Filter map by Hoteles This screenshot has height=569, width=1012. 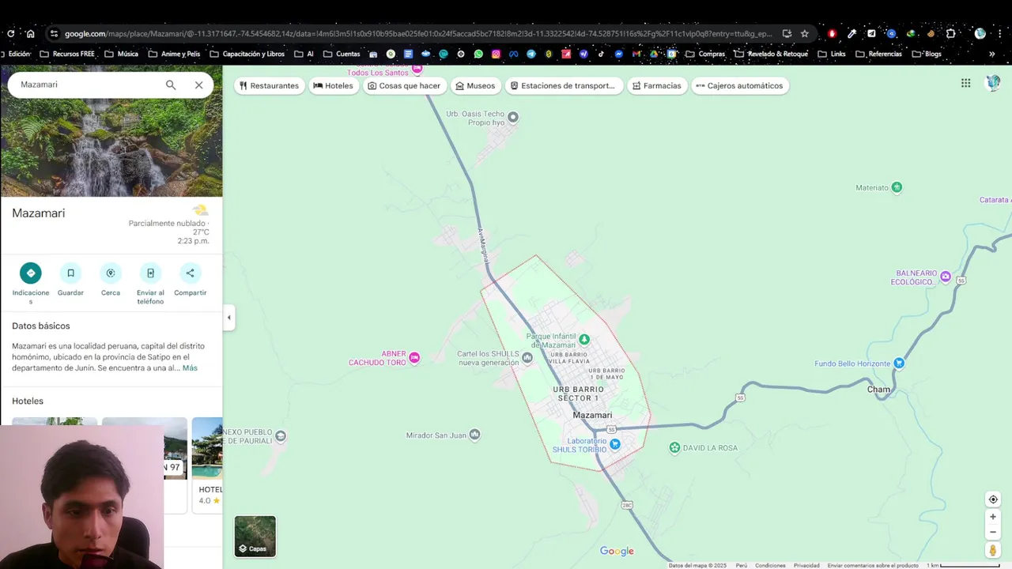(x=333, y=85)
